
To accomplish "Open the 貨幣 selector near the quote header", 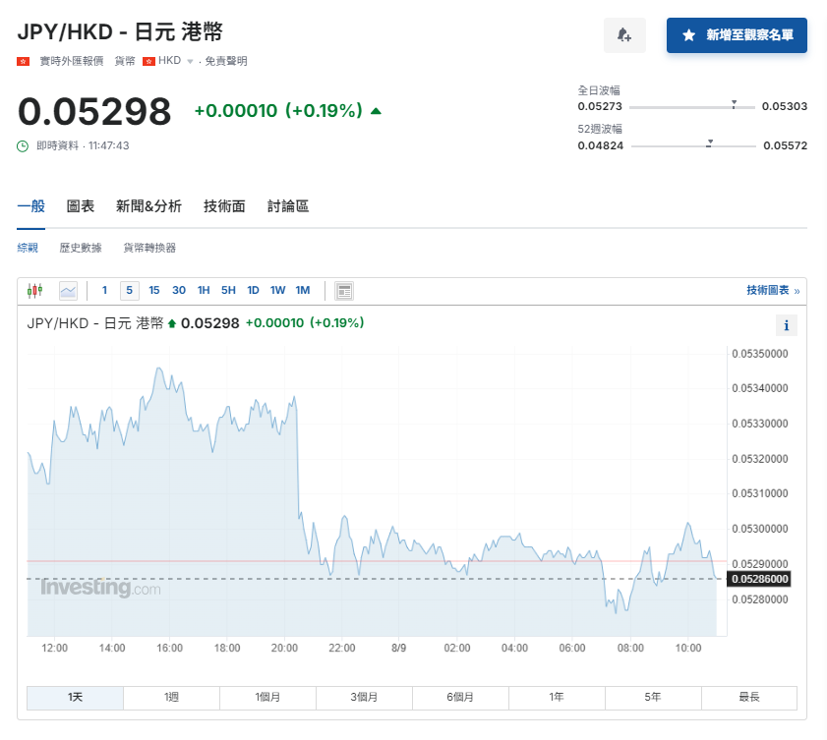I will point(123,61).
